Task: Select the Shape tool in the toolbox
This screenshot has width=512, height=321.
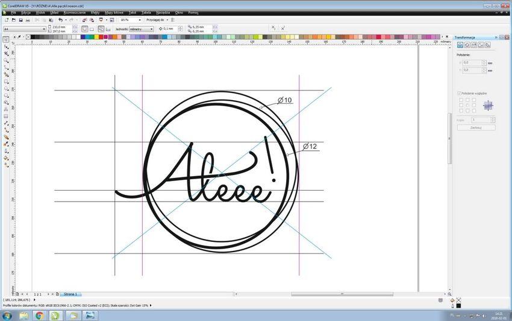Action: point(6,47)
